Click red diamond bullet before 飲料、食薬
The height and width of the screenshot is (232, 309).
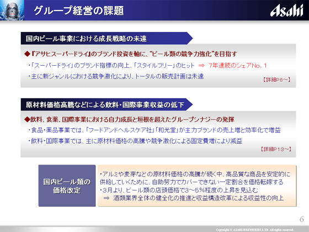coord(27,119)
